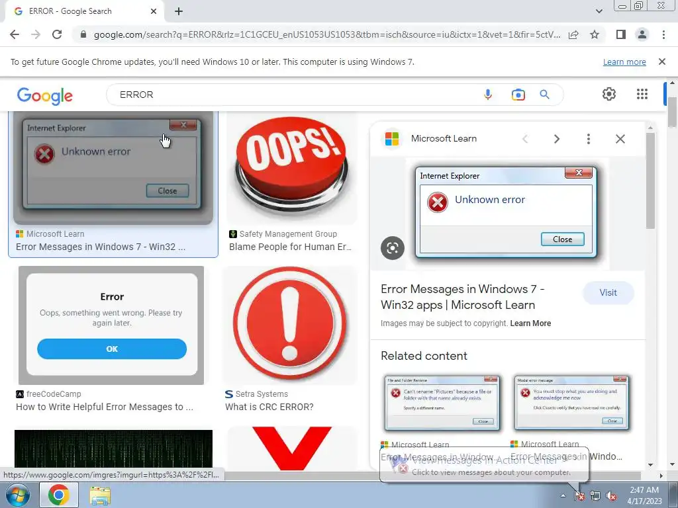
Task: Reload the page with refresh icon
Action: coord(57,34)
